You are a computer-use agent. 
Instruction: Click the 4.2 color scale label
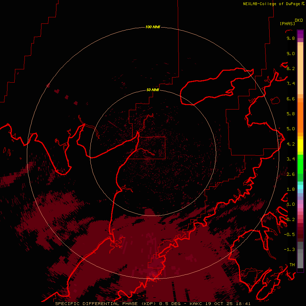click(291, 144)
